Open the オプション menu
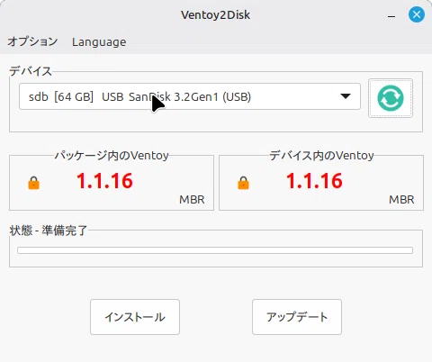 [x=32, y=41]
